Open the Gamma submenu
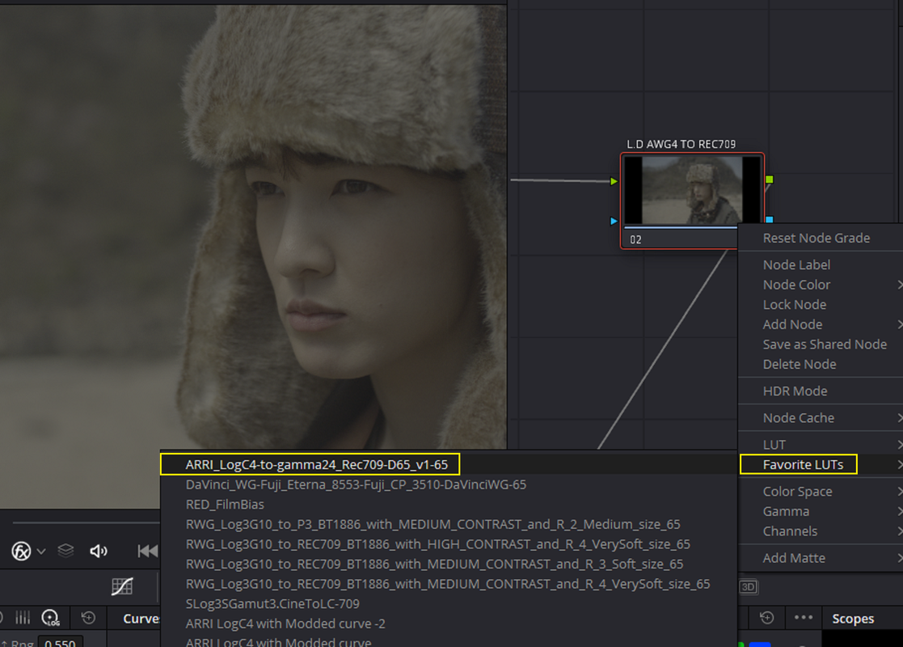The width and height of the screenshot is (903, 647). click(821, 512)
